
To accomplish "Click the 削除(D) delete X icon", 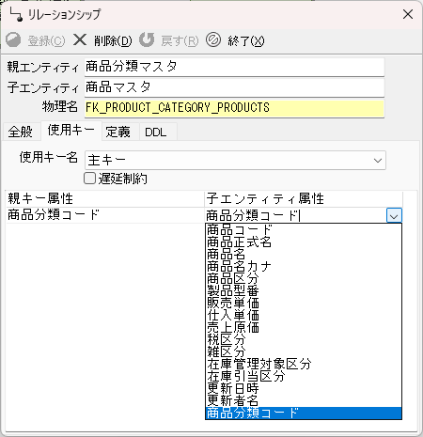I will (80, 40).
